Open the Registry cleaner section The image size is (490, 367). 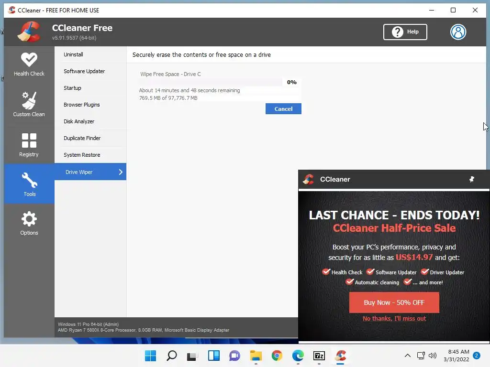[29, 145]
